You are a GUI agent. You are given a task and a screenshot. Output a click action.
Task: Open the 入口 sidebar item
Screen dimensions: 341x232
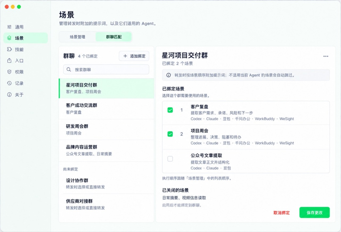[26, 61]
